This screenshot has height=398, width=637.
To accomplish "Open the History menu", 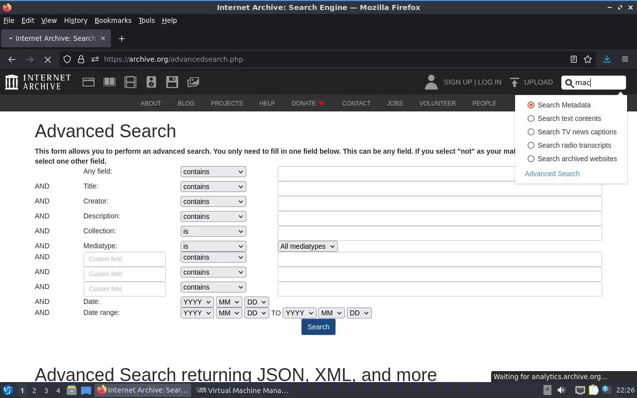I will [76, 20].
